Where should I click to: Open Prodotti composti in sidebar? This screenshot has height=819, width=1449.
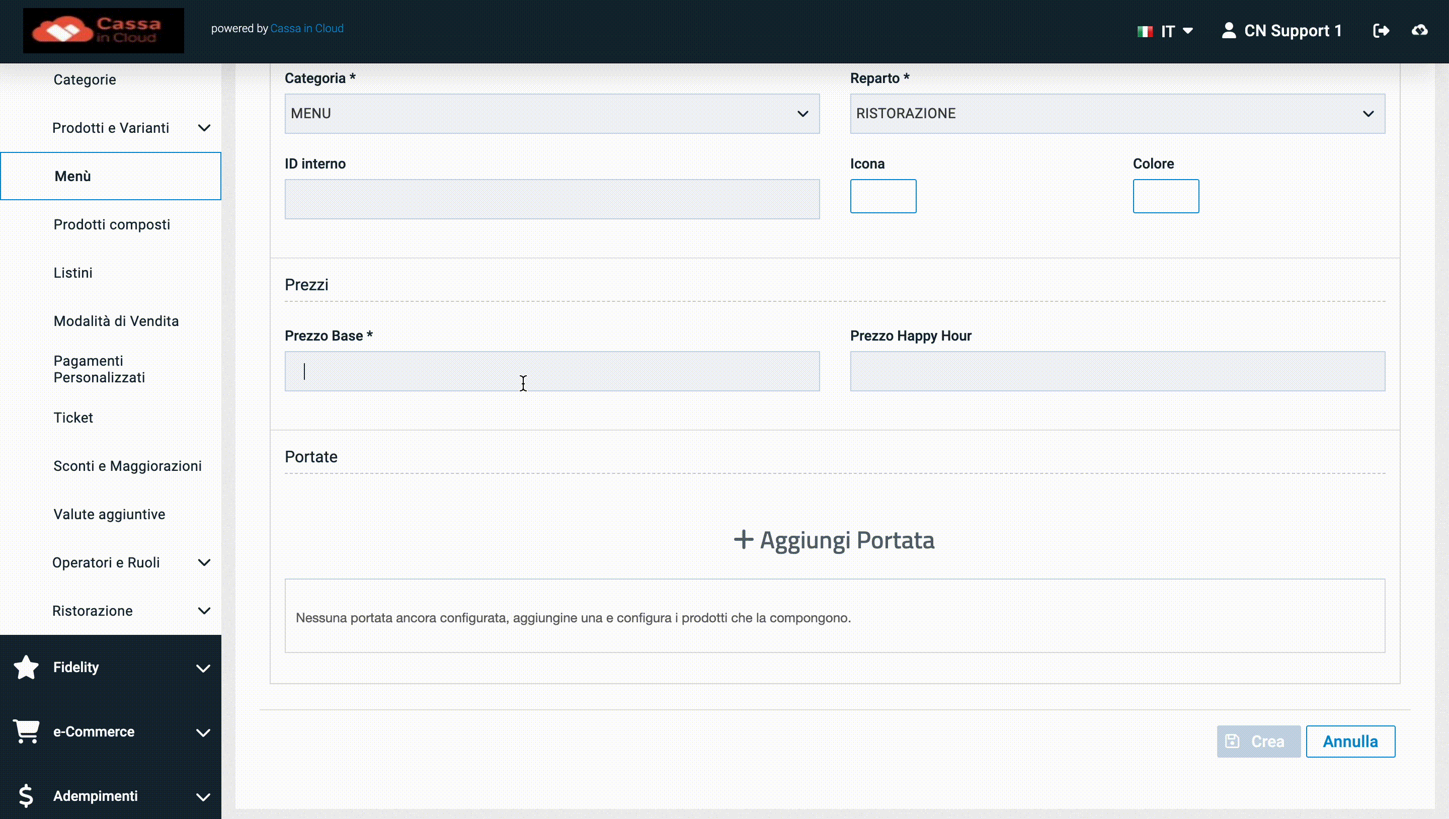click(111, 224)
